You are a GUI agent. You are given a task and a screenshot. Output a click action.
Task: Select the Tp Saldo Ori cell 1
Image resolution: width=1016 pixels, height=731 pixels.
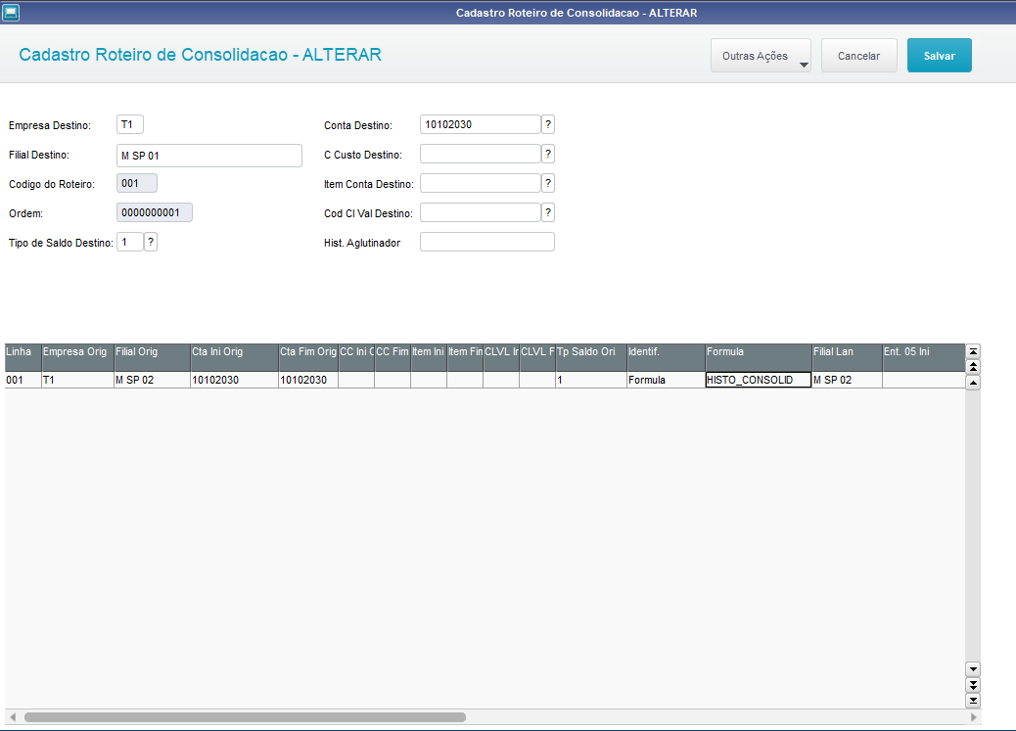(x=591, y=380)
